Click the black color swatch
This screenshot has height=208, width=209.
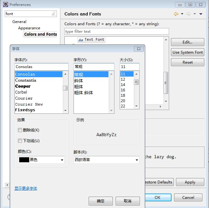[x=24, y=160]
